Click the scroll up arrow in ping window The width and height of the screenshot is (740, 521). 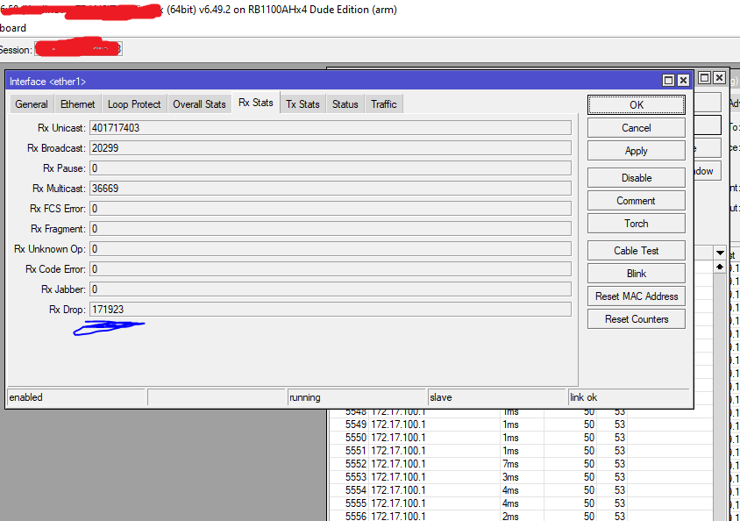click(720, 268)
